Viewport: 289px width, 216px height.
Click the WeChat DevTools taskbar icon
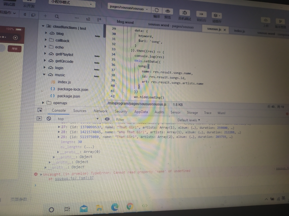coord(145,206)
